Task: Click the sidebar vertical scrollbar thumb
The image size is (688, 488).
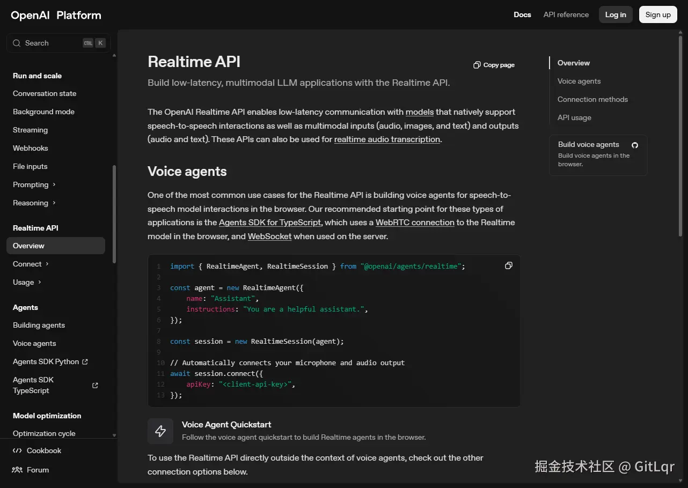Action: pyautogui.click(x=114, y=213)
